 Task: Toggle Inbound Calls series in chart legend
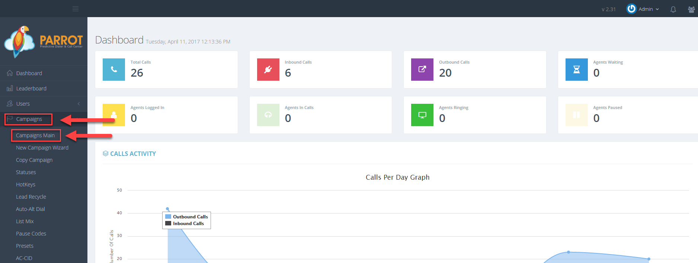pos(185,224)
